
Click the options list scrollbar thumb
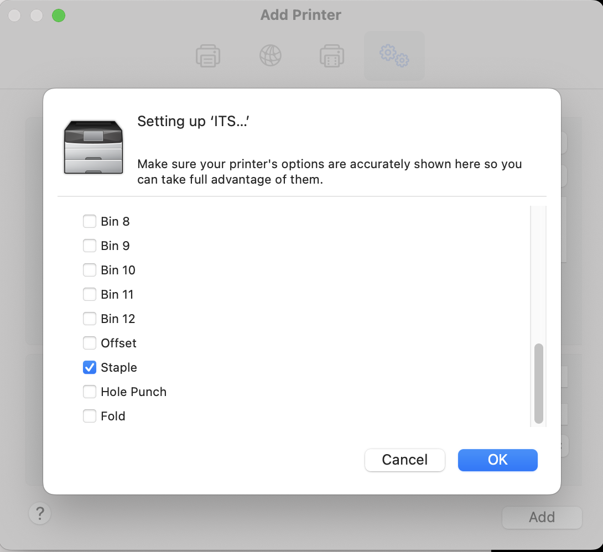[539, 383]
